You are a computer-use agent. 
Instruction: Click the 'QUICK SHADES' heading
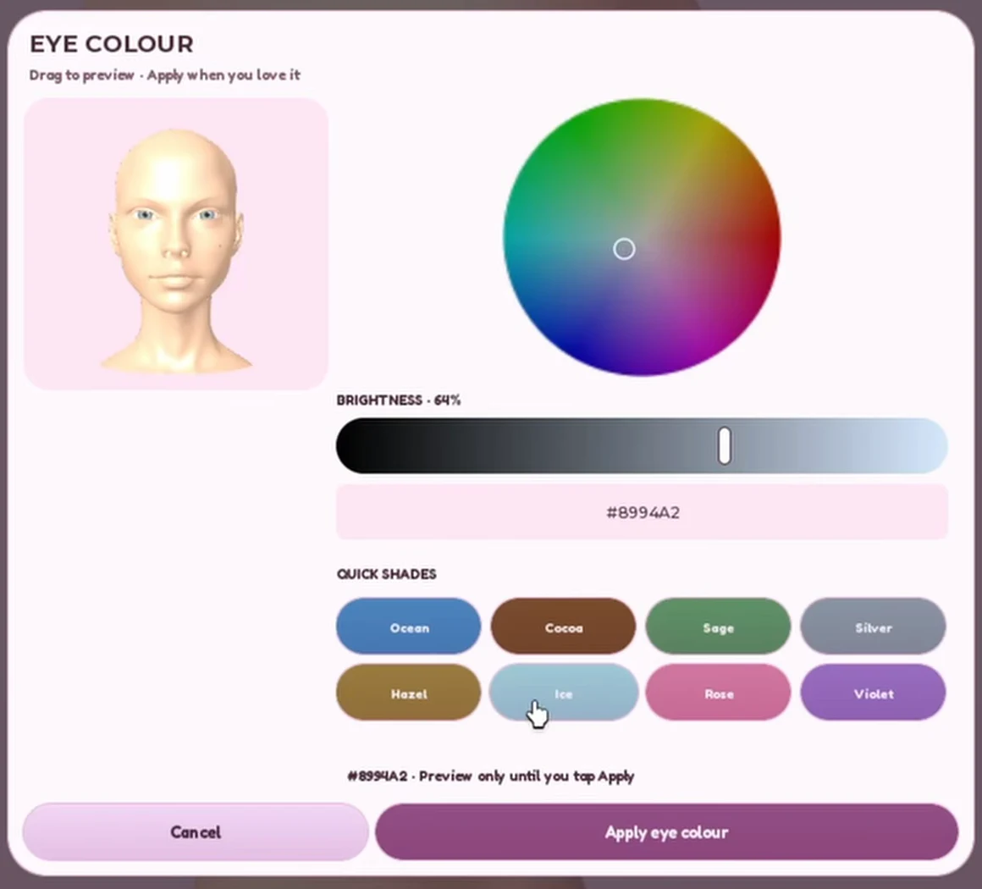pos(386,574)
